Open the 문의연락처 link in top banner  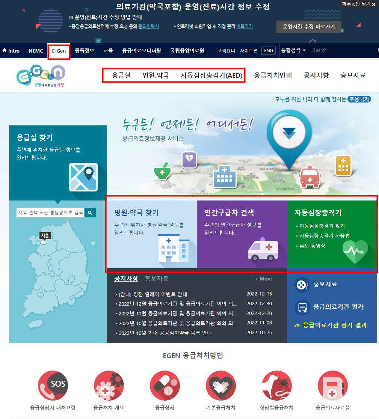pyautogui.click(x=148, y=27)
